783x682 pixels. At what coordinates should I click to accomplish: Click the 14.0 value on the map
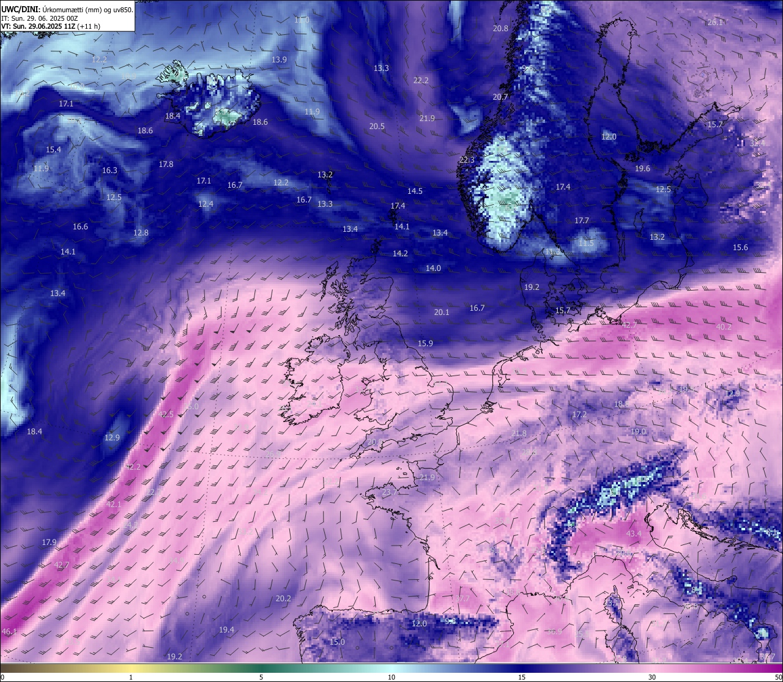tap(433, 268)
